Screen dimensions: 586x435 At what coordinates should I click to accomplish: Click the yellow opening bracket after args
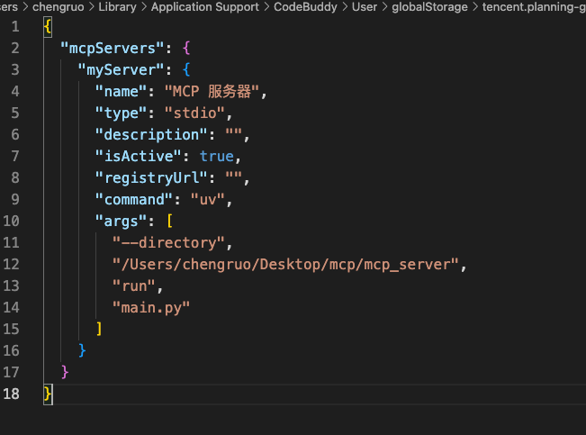tap(169, 221)
